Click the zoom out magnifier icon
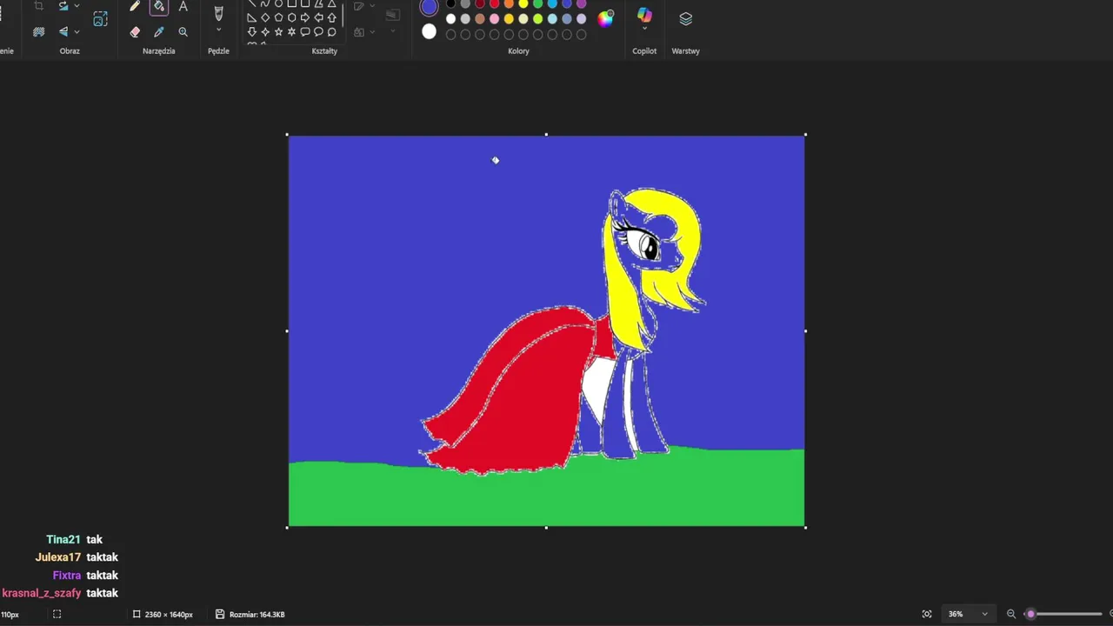The height and width of the screenshot is (626, 1113). click(1011, 614)
